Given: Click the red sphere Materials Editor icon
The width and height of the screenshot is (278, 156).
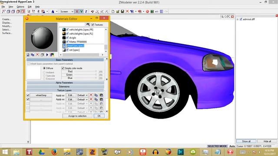Looking at the screenshot, I should (x=147, y=12).
